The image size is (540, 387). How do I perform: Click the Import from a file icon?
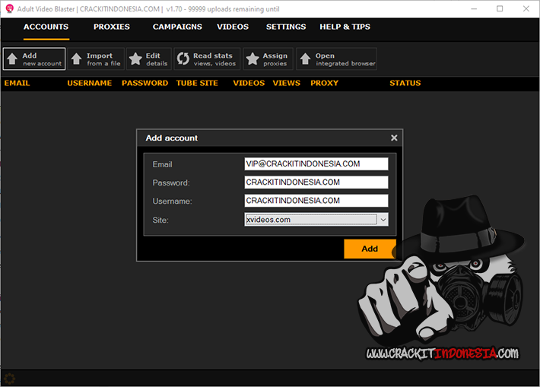[x=77, y=59]
